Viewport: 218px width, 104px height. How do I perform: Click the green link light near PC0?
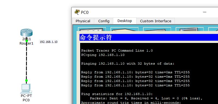(x=26, y=80)
